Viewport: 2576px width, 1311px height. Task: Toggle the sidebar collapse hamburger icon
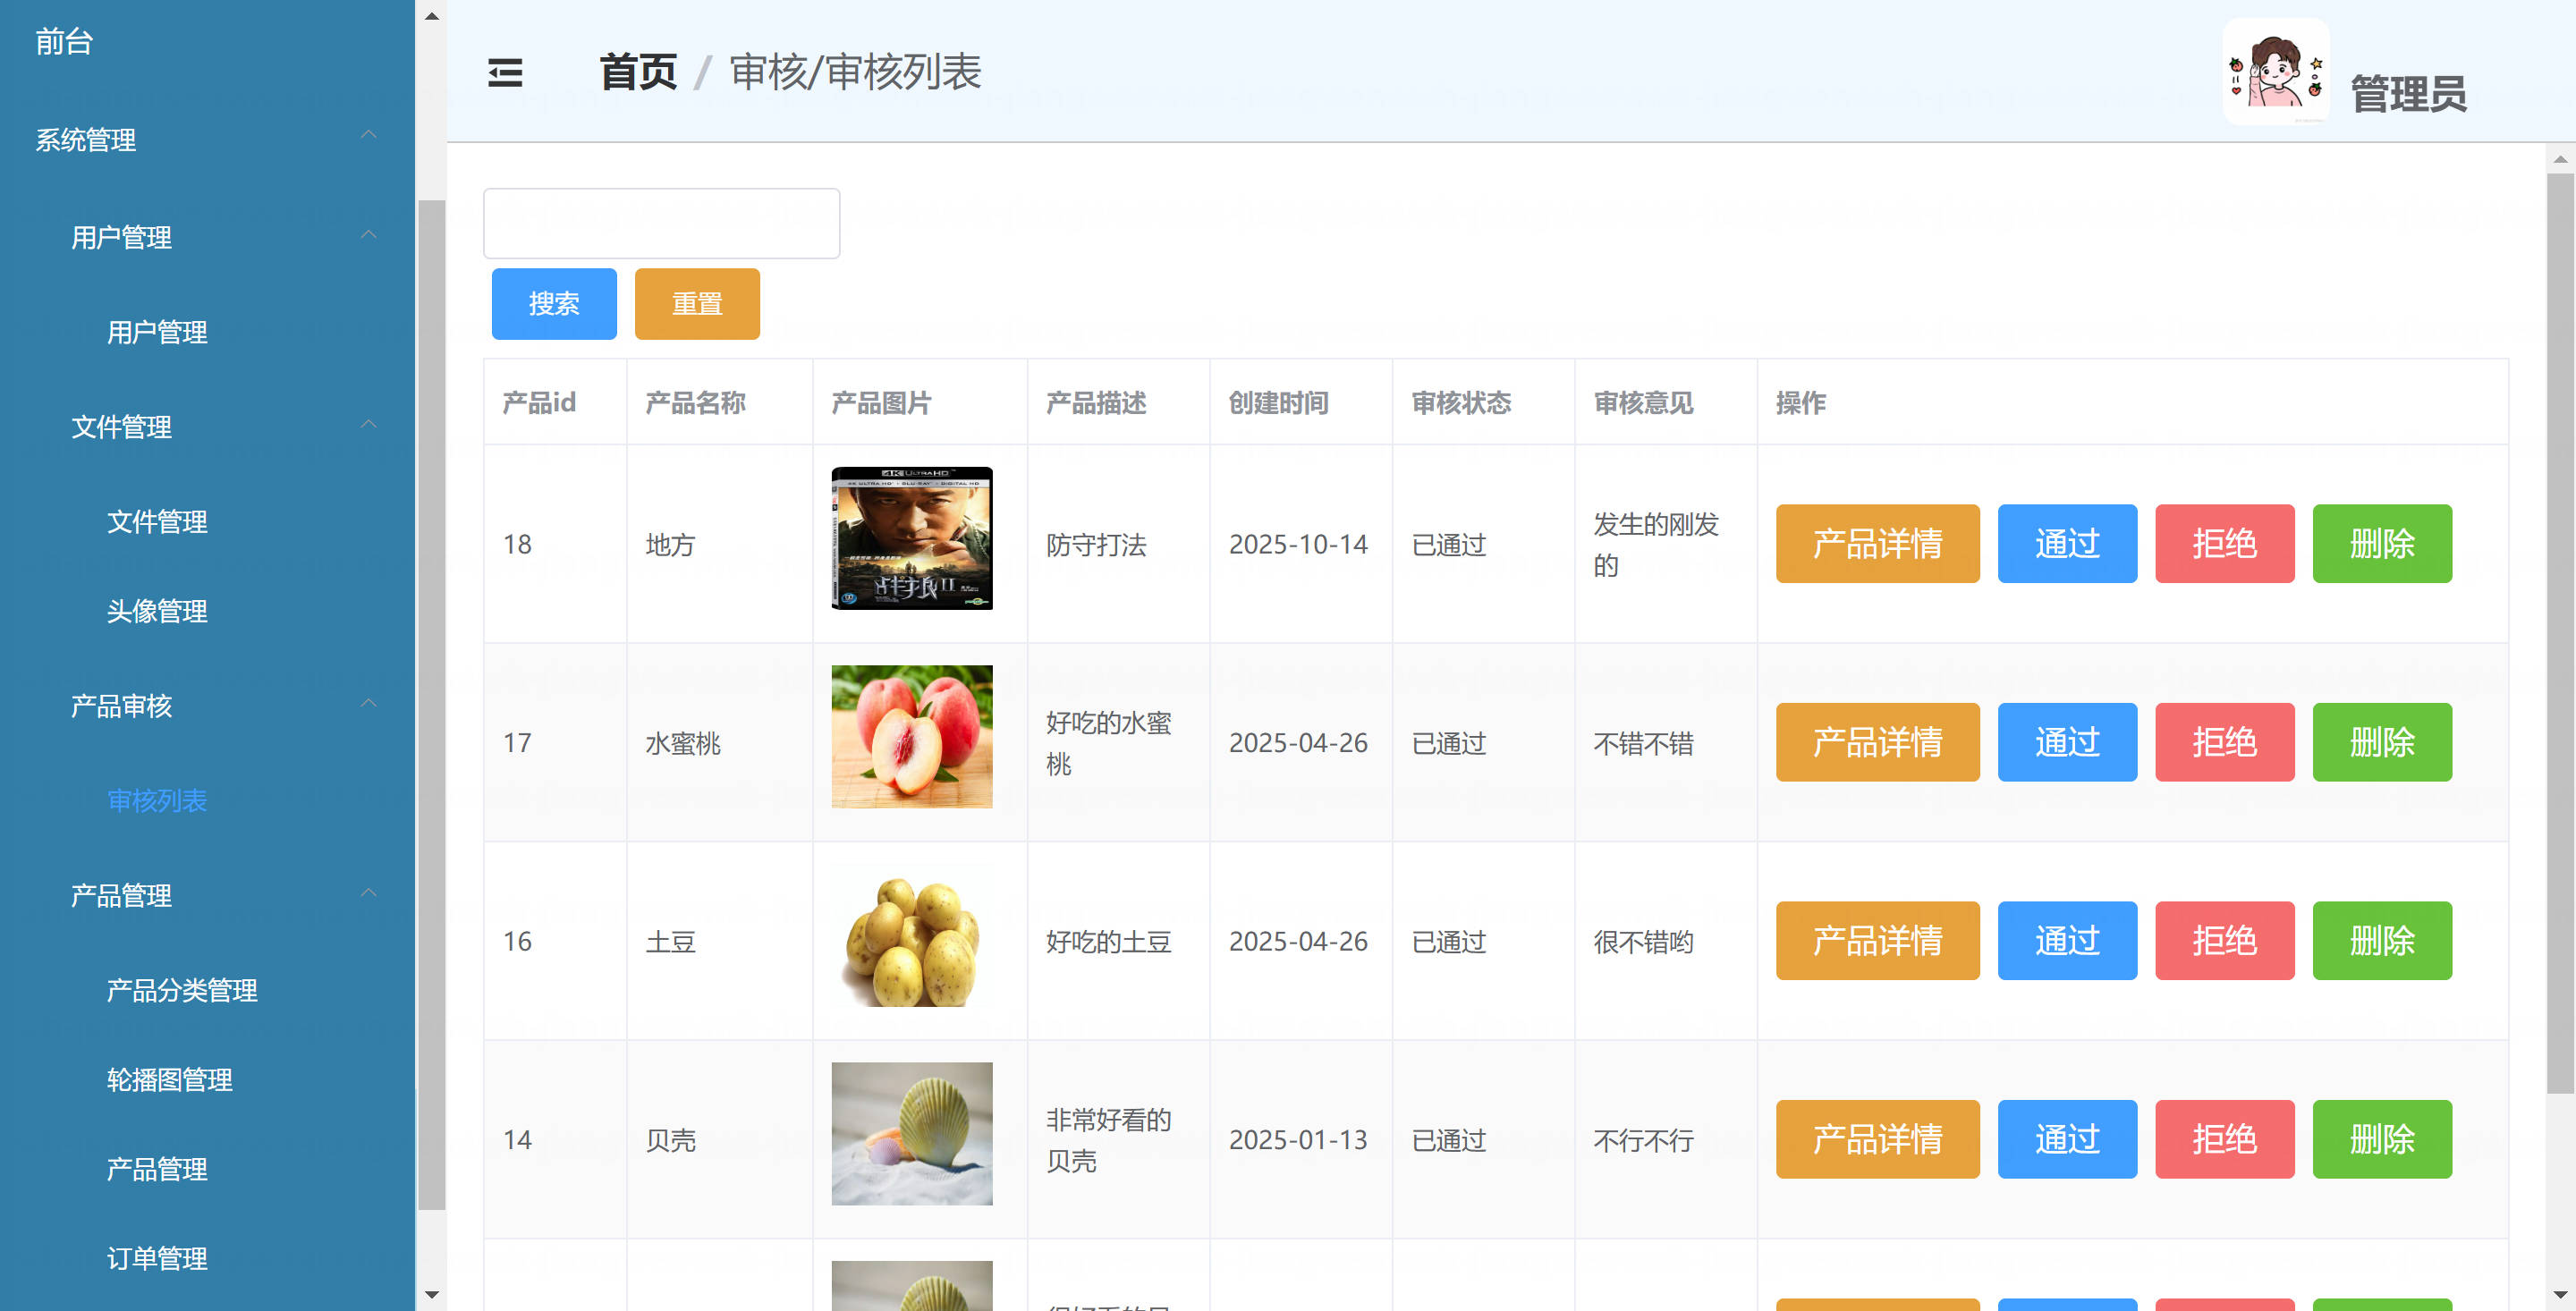(505, 73)
